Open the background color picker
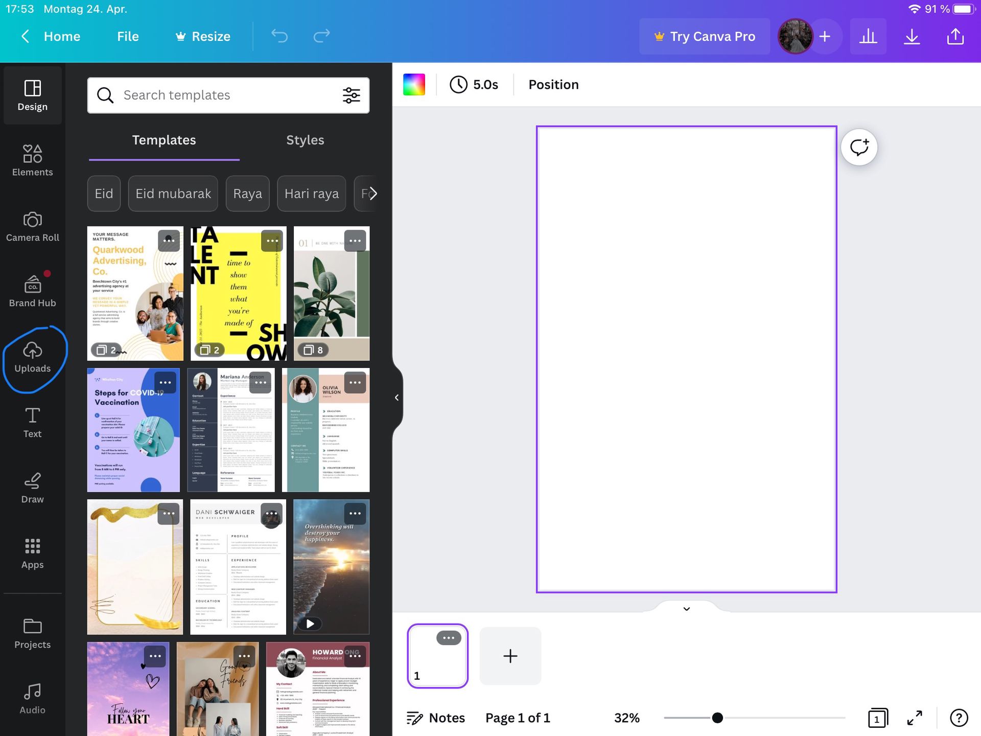 pyautogui.click(x=414, y=84)
